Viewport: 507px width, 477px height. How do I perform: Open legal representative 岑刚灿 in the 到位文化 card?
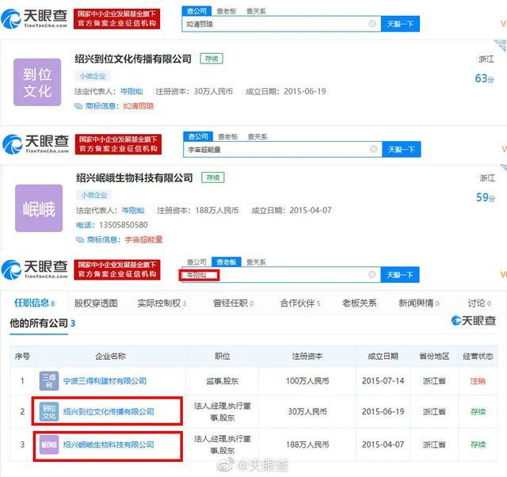coord(132,92)
